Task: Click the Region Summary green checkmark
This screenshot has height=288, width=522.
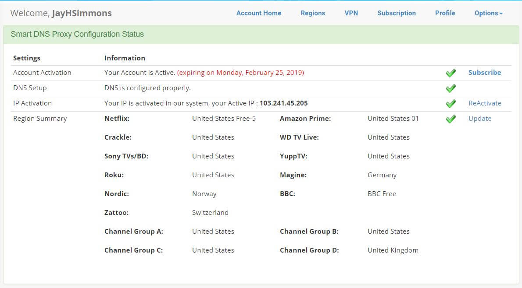Action: pyautogui.click(x=450, y=119)
